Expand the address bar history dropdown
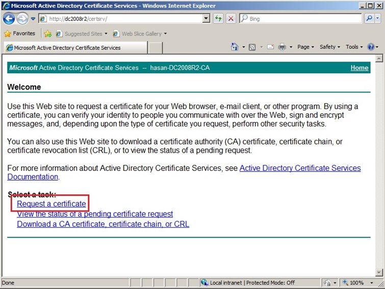 207,19
